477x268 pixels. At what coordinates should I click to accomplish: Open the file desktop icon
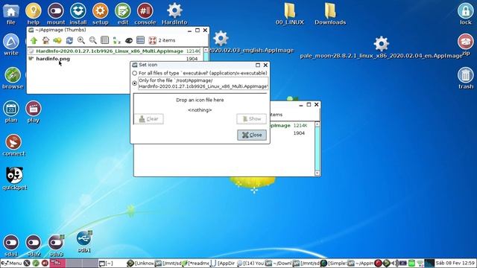[11, 13]
